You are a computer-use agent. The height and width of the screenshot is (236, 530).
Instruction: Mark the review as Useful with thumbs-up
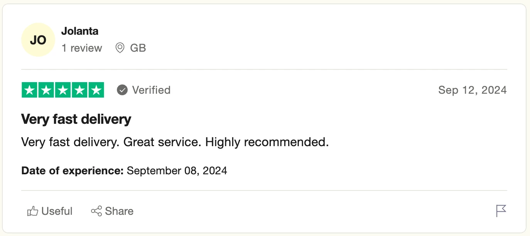pyautogui.click(x=50, y=211)
